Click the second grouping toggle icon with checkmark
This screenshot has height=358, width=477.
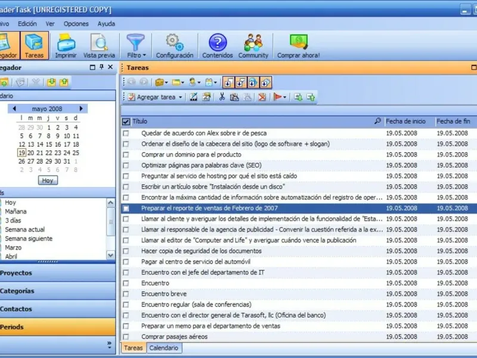(x=241, y=82)
